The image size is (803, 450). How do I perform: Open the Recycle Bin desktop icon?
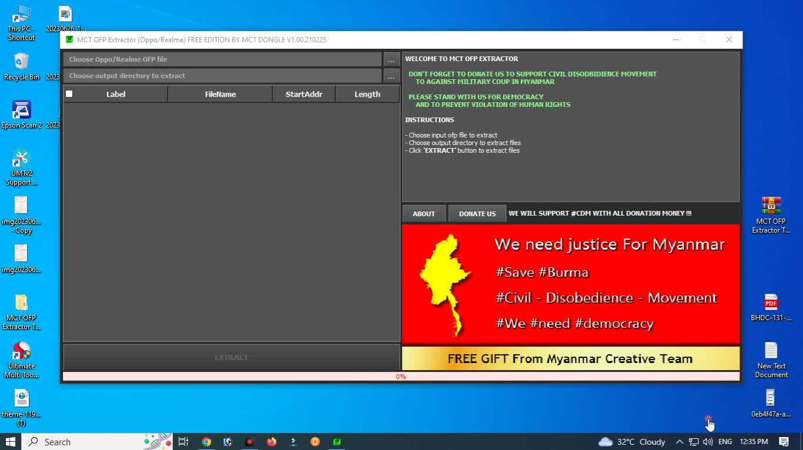point(21,66)
